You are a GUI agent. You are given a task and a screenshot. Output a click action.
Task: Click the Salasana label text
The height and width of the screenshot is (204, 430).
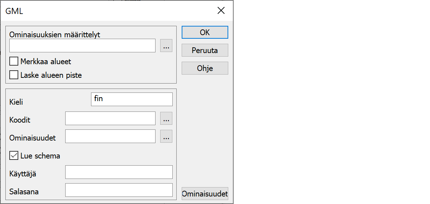click(24, 192)
